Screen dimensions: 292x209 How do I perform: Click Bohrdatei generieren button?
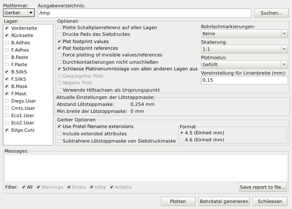coord(224,201)
